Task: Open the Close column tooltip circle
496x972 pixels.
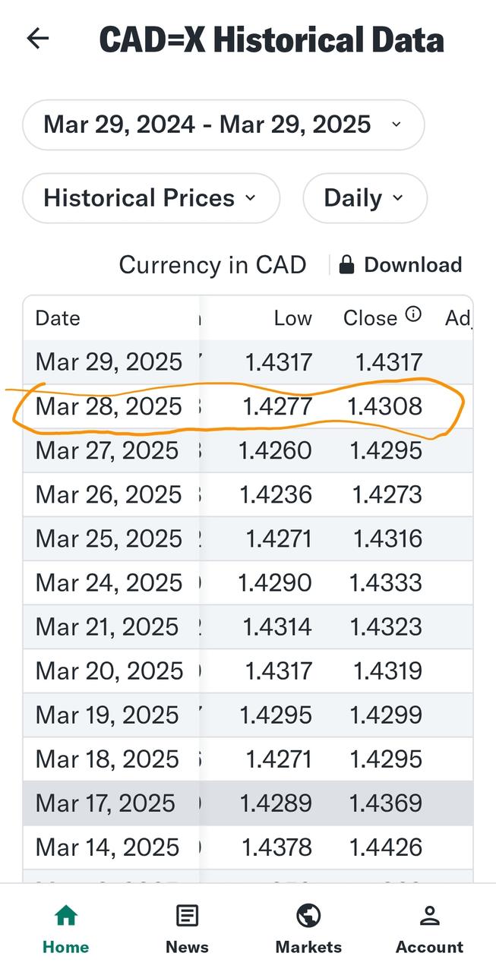Action: 414,314
